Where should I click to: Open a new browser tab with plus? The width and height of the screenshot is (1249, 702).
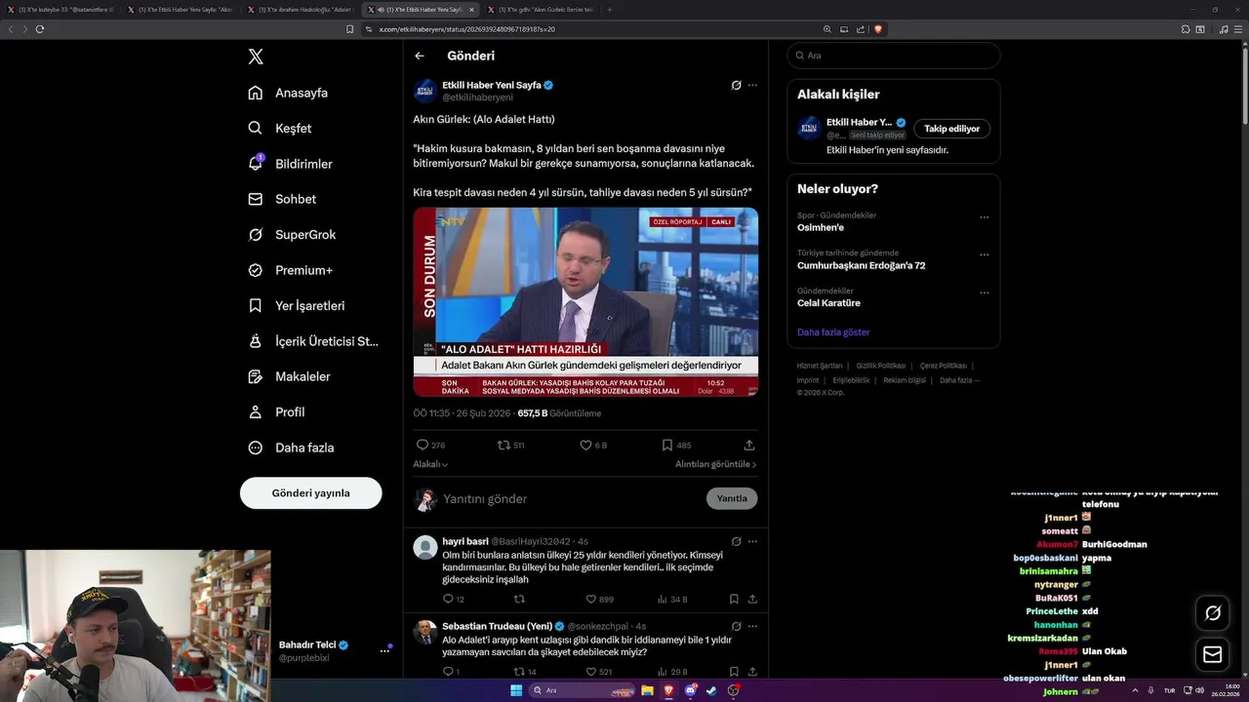[x=610, y=10]
